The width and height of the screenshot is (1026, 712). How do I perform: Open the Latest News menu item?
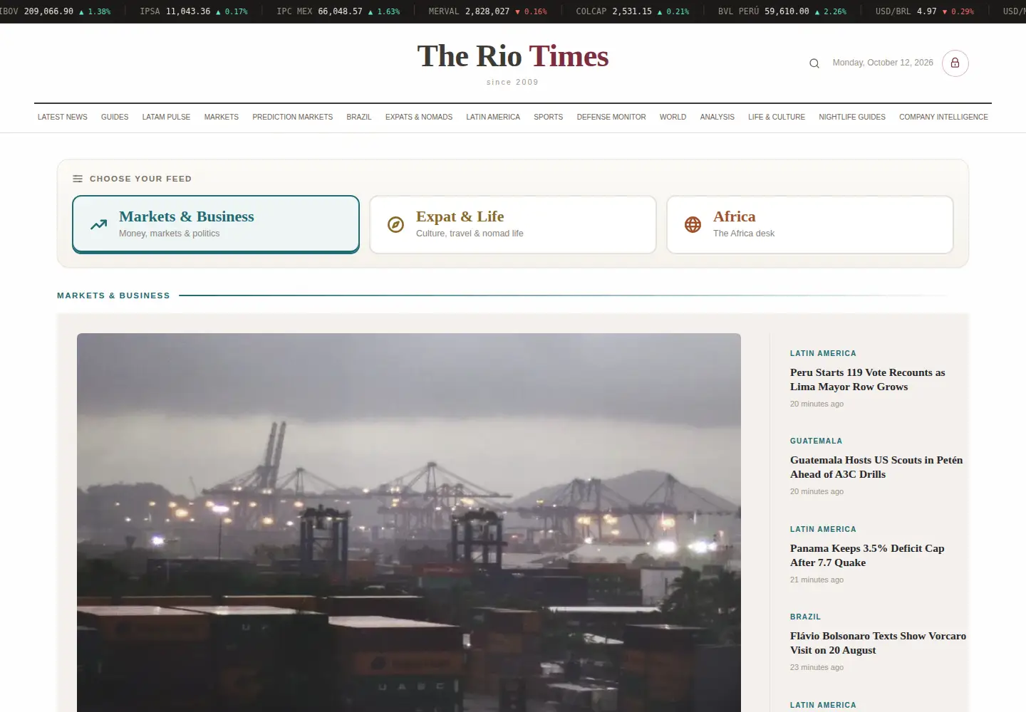[63, 117]
